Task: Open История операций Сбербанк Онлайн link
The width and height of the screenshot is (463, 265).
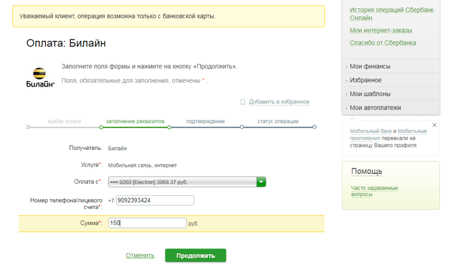Action: click(392, 14)
